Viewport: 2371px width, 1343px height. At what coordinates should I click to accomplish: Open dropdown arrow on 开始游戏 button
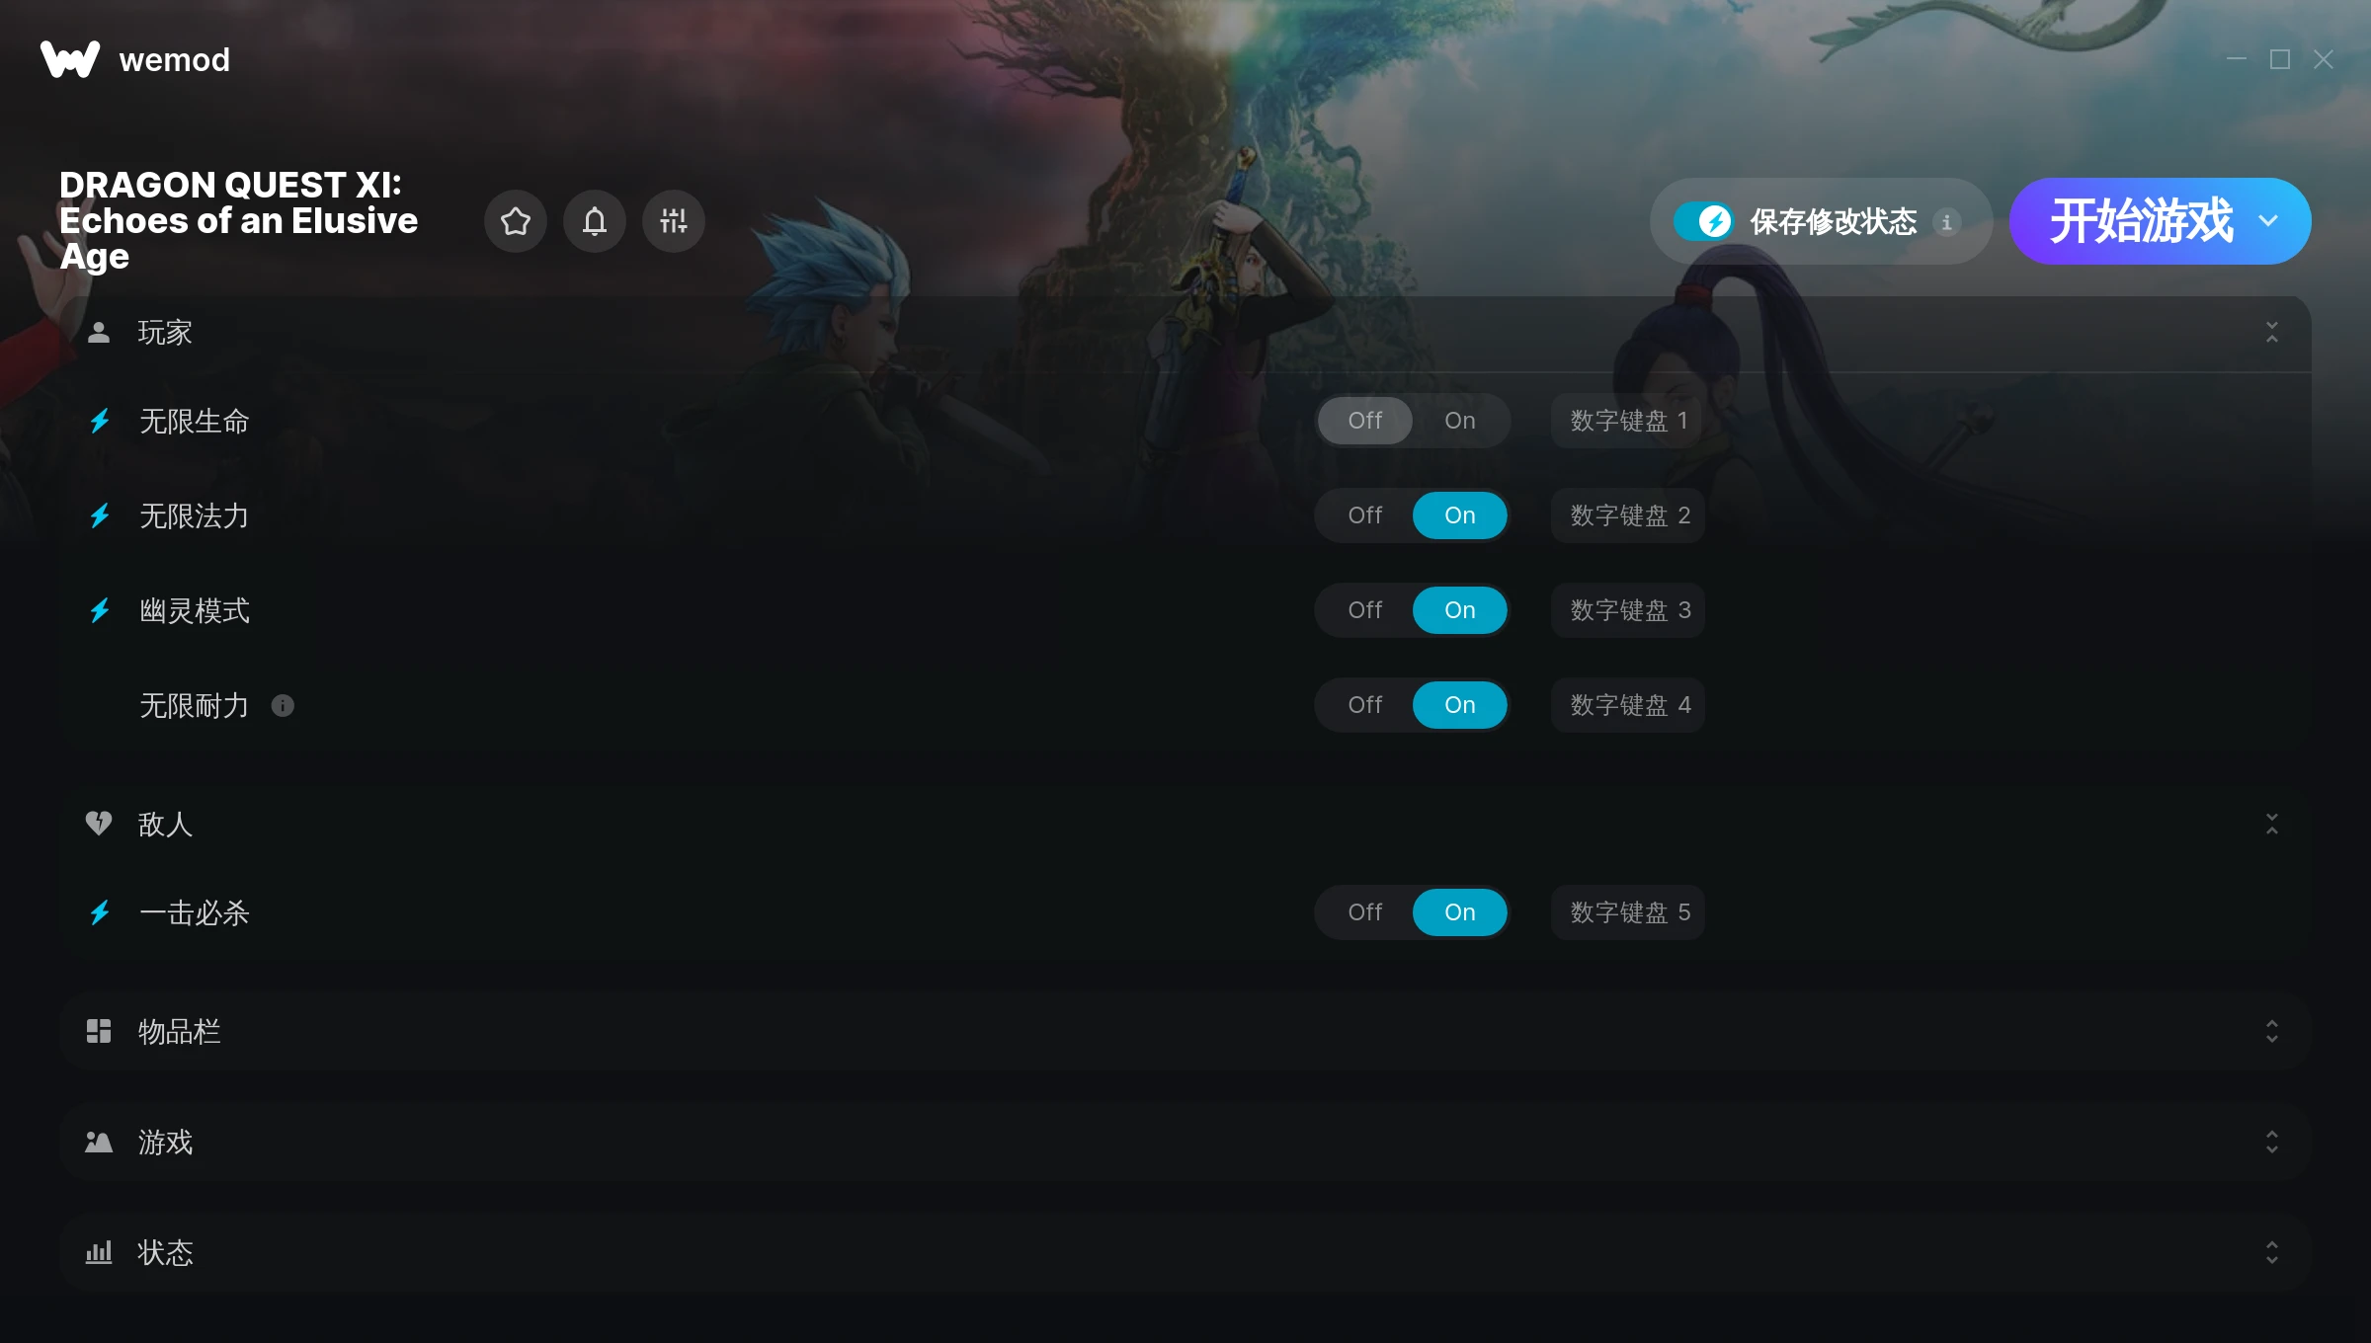click(x=2268, y=221)
